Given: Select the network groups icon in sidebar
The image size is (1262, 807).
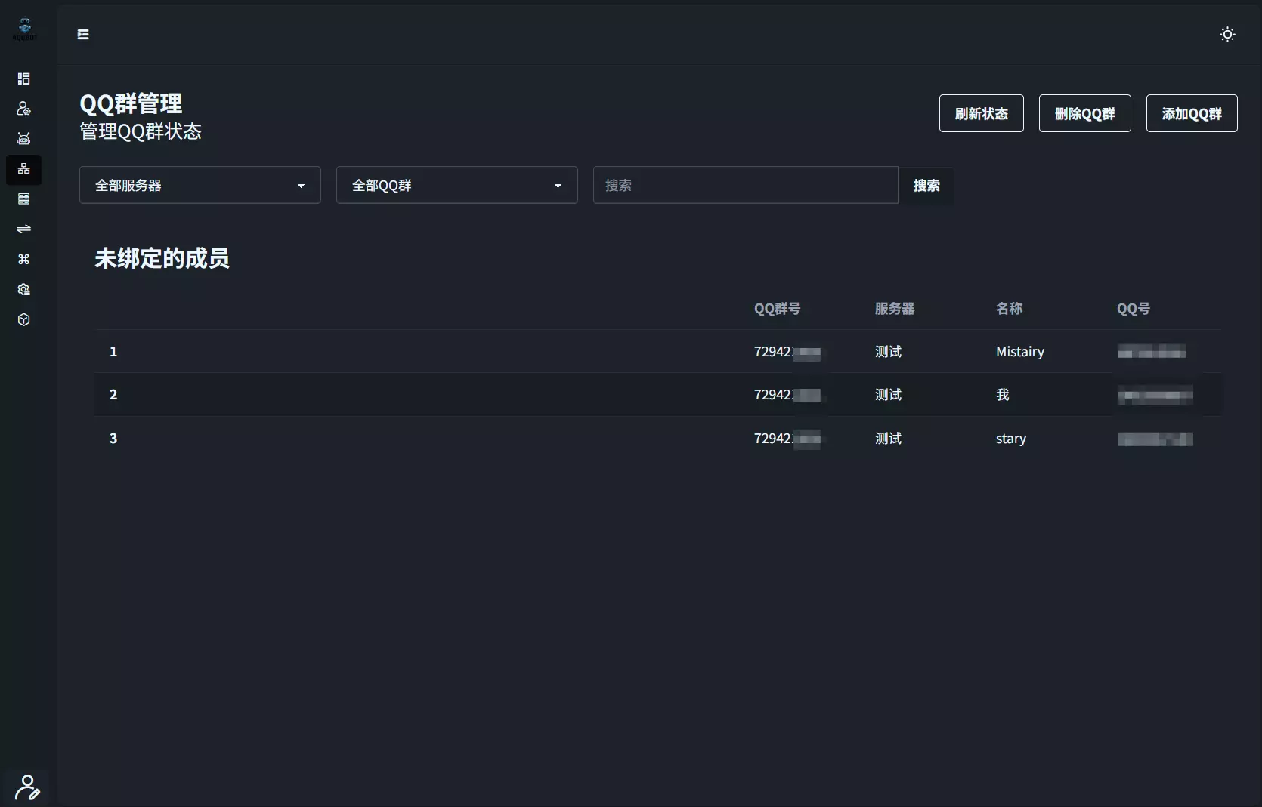Looking at the screenshot, I should [x=24, y=169].
